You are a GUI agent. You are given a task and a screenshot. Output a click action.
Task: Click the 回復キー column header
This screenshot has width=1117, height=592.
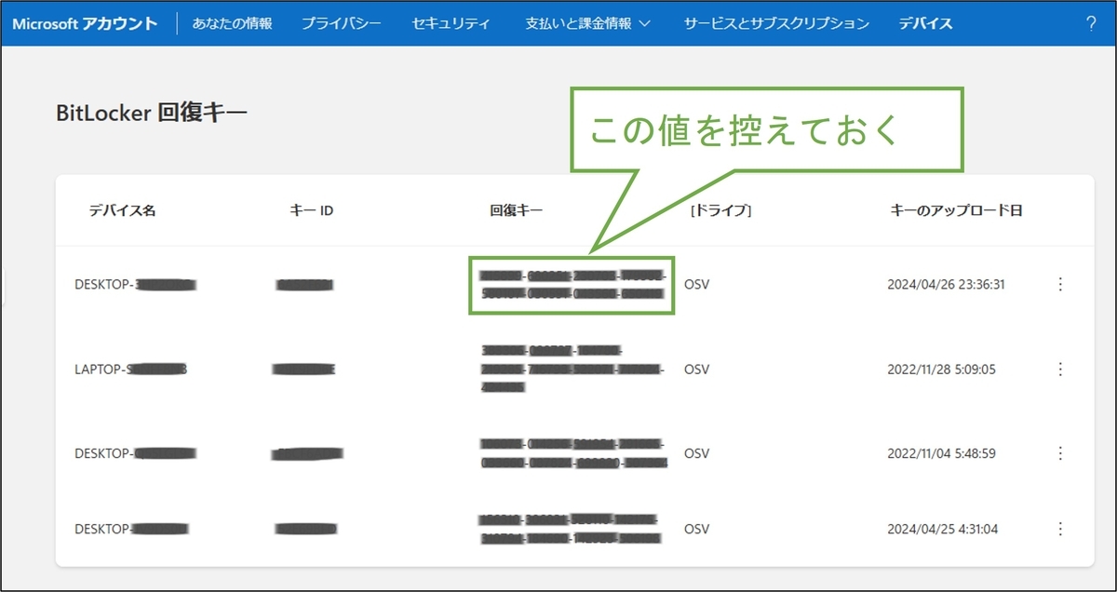pyautogui.click(x=516, y=210)
